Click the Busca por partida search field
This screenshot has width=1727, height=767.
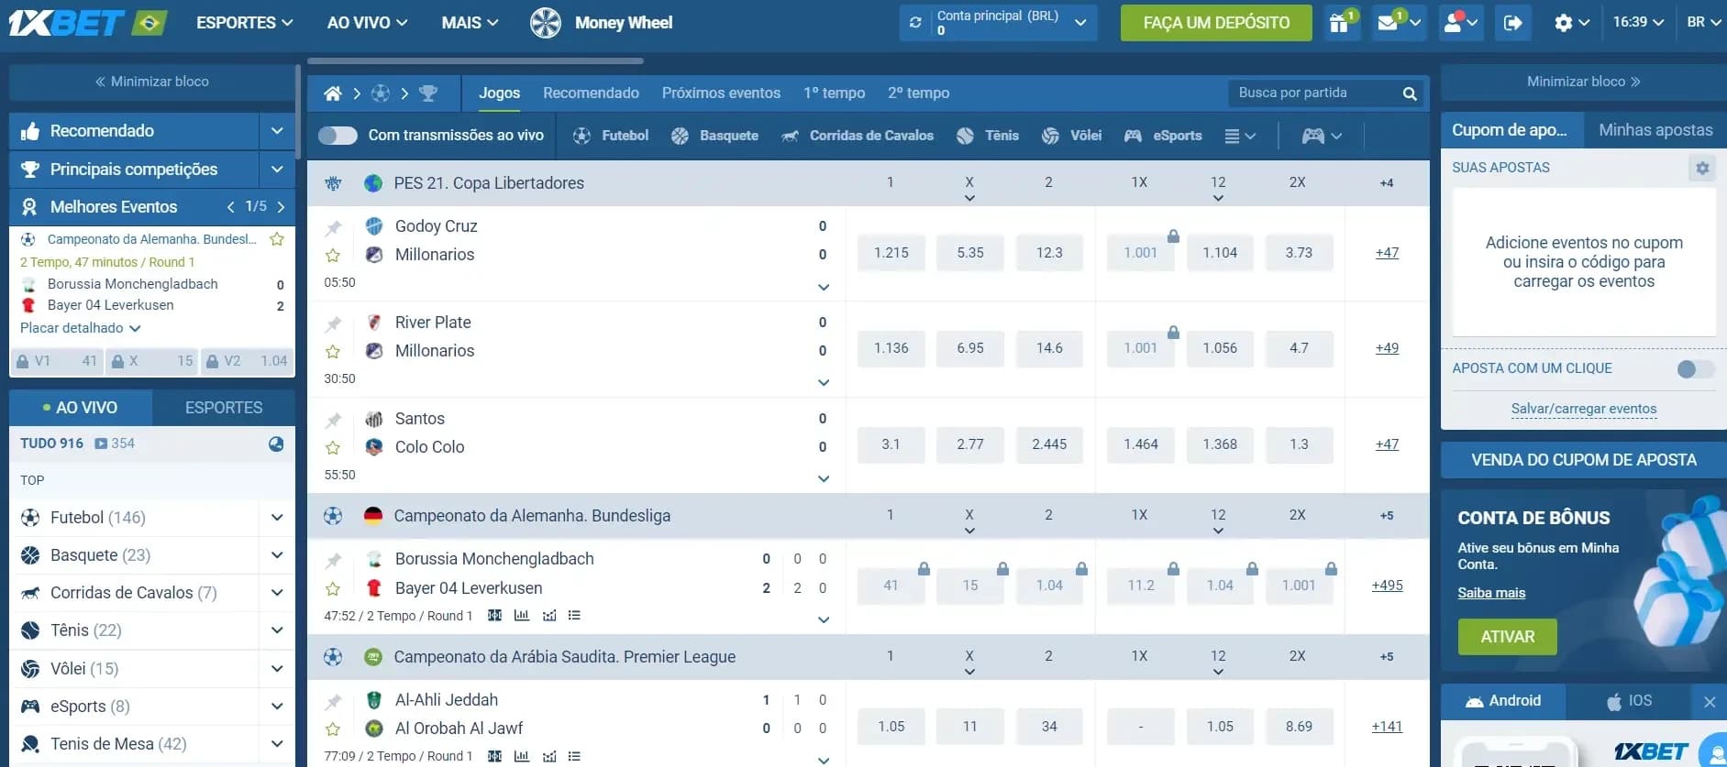(1314, 93)
